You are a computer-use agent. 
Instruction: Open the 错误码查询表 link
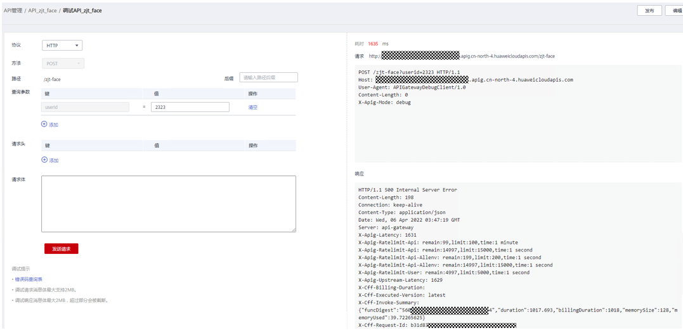[x=29, y=279]
